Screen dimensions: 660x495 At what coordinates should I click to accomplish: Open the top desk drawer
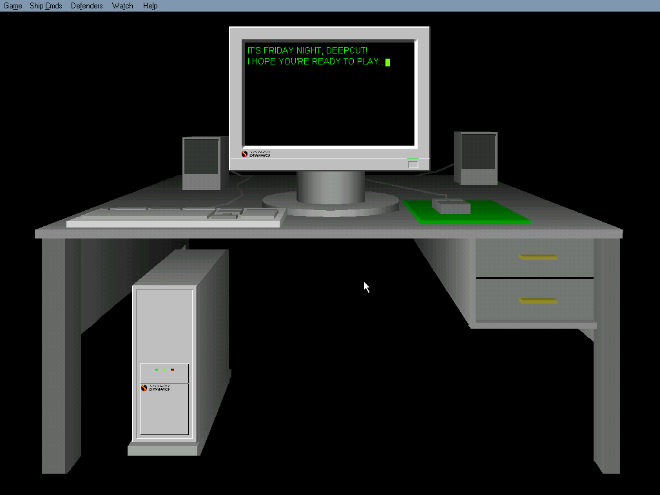(x=534, y=258)
